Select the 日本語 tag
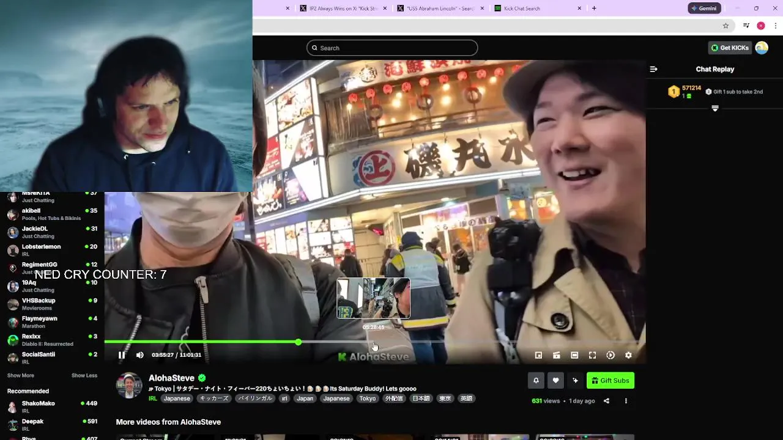 421,398
